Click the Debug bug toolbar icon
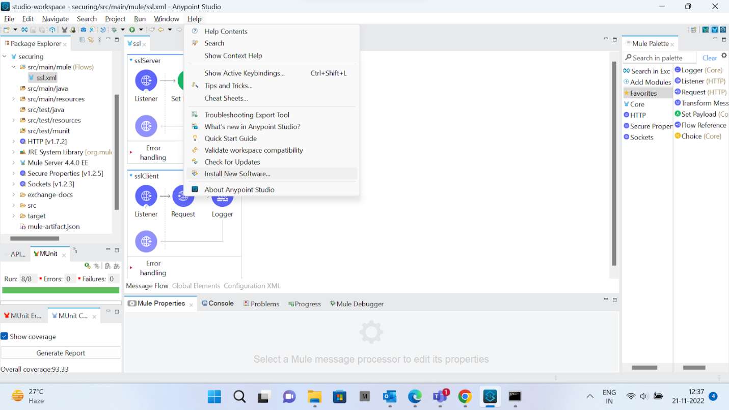 pos(114,30)
